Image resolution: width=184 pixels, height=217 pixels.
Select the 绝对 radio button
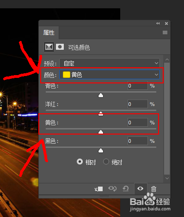tap(106, 162)
